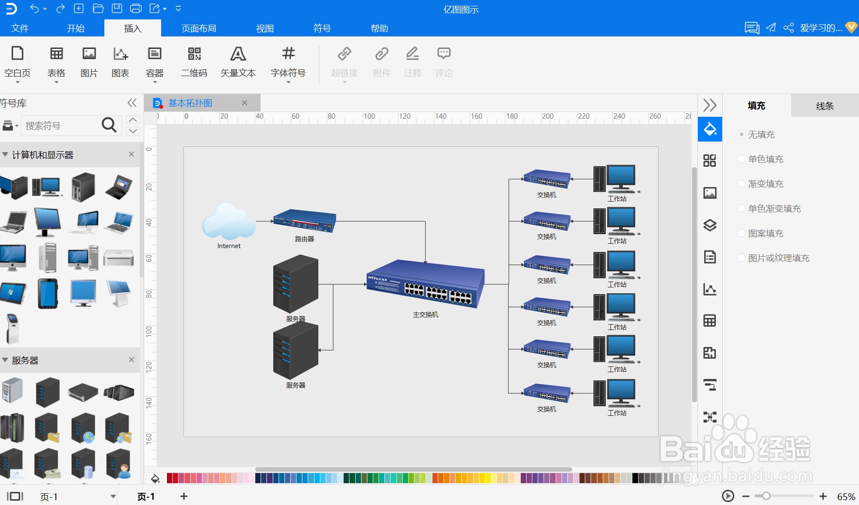Click the search symbols magnifier icon
Screen dimensions: 859x505
pyautogui.click(x=109, y=125)
